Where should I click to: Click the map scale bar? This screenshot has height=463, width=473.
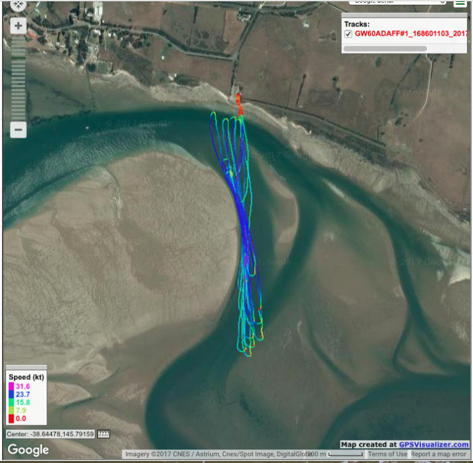click(345, 454)
